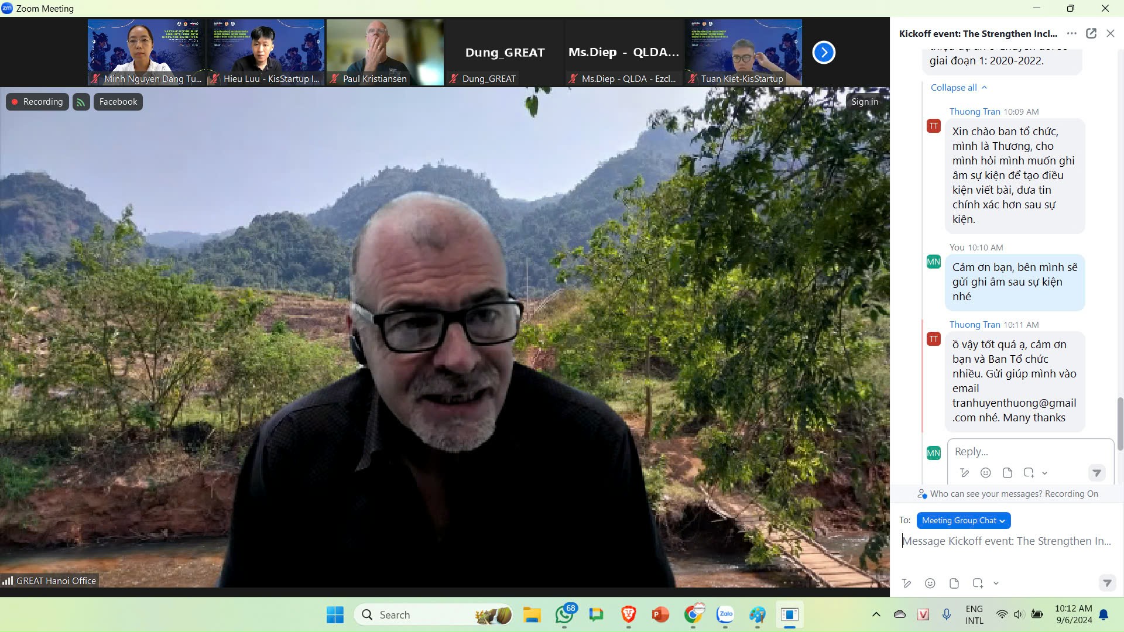The image size is (1124, 632).
Task: Click the Sign in button
Action: [x=865, y=102]
